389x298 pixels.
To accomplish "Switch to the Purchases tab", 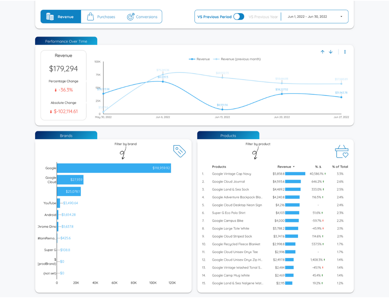I will click(x=106, y=17).
